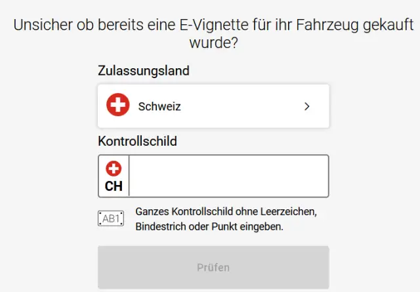
Task: Open the Zulassungsland country selector box
Action: point(213,106)
